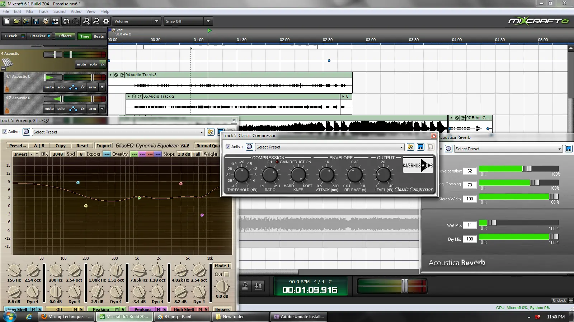Viewport: 574px width, 322px height.
Task: Open the File menu
Action: 6,11
